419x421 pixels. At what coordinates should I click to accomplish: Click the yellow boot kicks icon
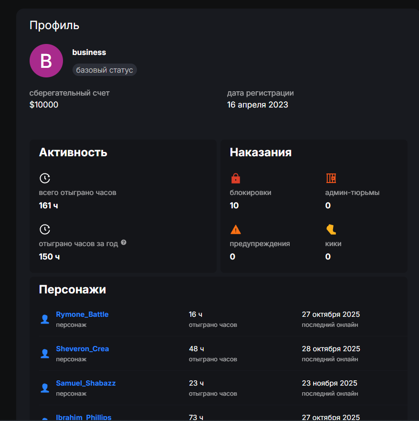(331, 229)
